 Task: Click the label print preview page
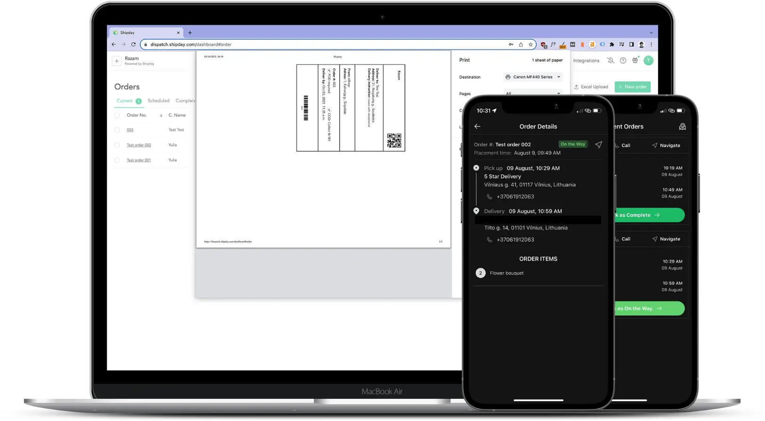[x=323, y=149]
